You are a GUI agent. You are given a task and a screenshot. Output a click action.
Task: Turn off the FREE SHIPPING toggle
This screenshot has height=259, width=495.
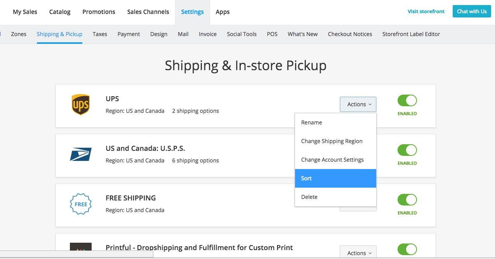[407, 200]
